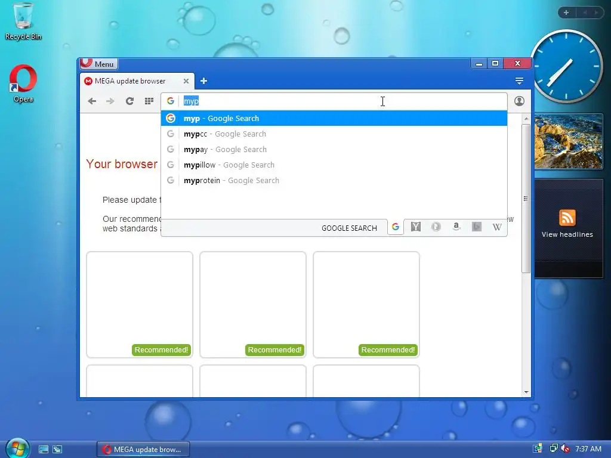Image resolution: width=611 pixels, height=458 pixels.
Task: Choose 'mypay - Google Search' suggestion
Action: (x=334, y=150)
